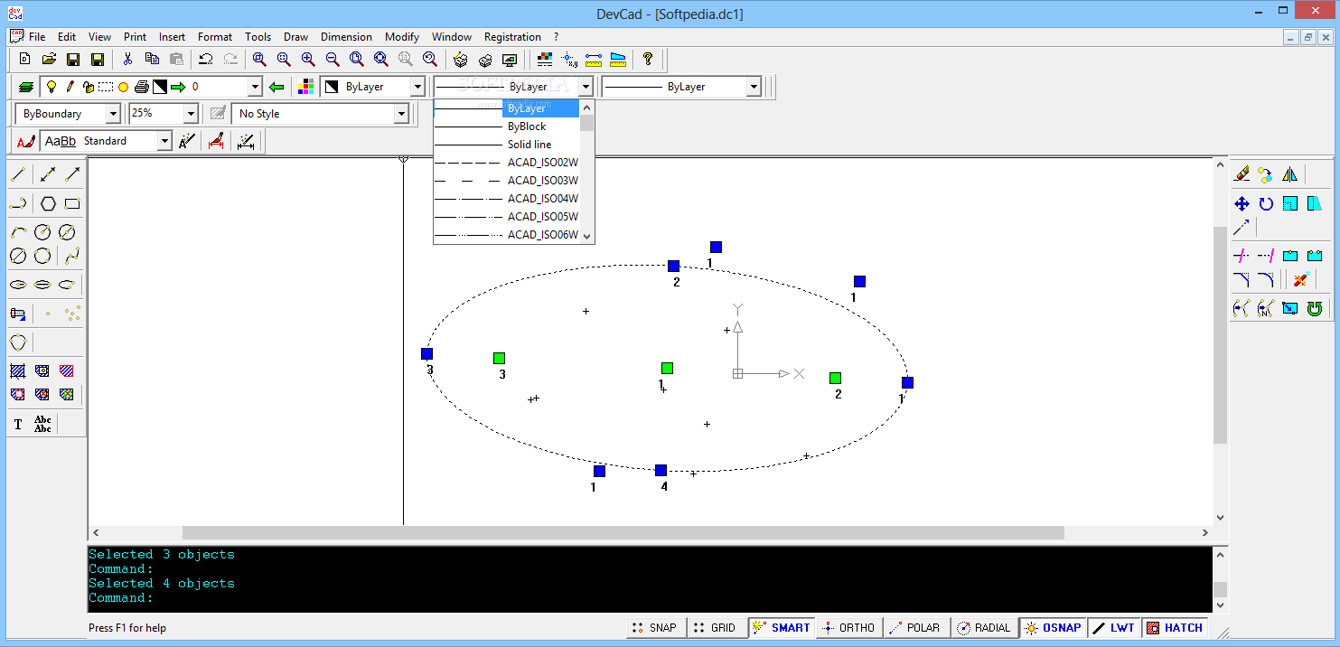The image size is (1340, 647).
Task: Open the Standard text style dropdown
Action: point(164,141)
